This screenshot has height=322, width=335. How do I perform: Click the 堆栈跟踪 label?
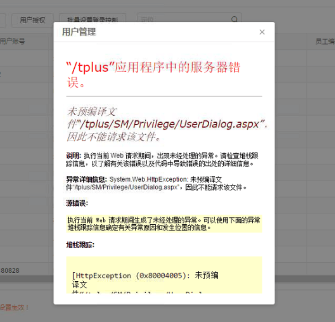pos(80,245)
